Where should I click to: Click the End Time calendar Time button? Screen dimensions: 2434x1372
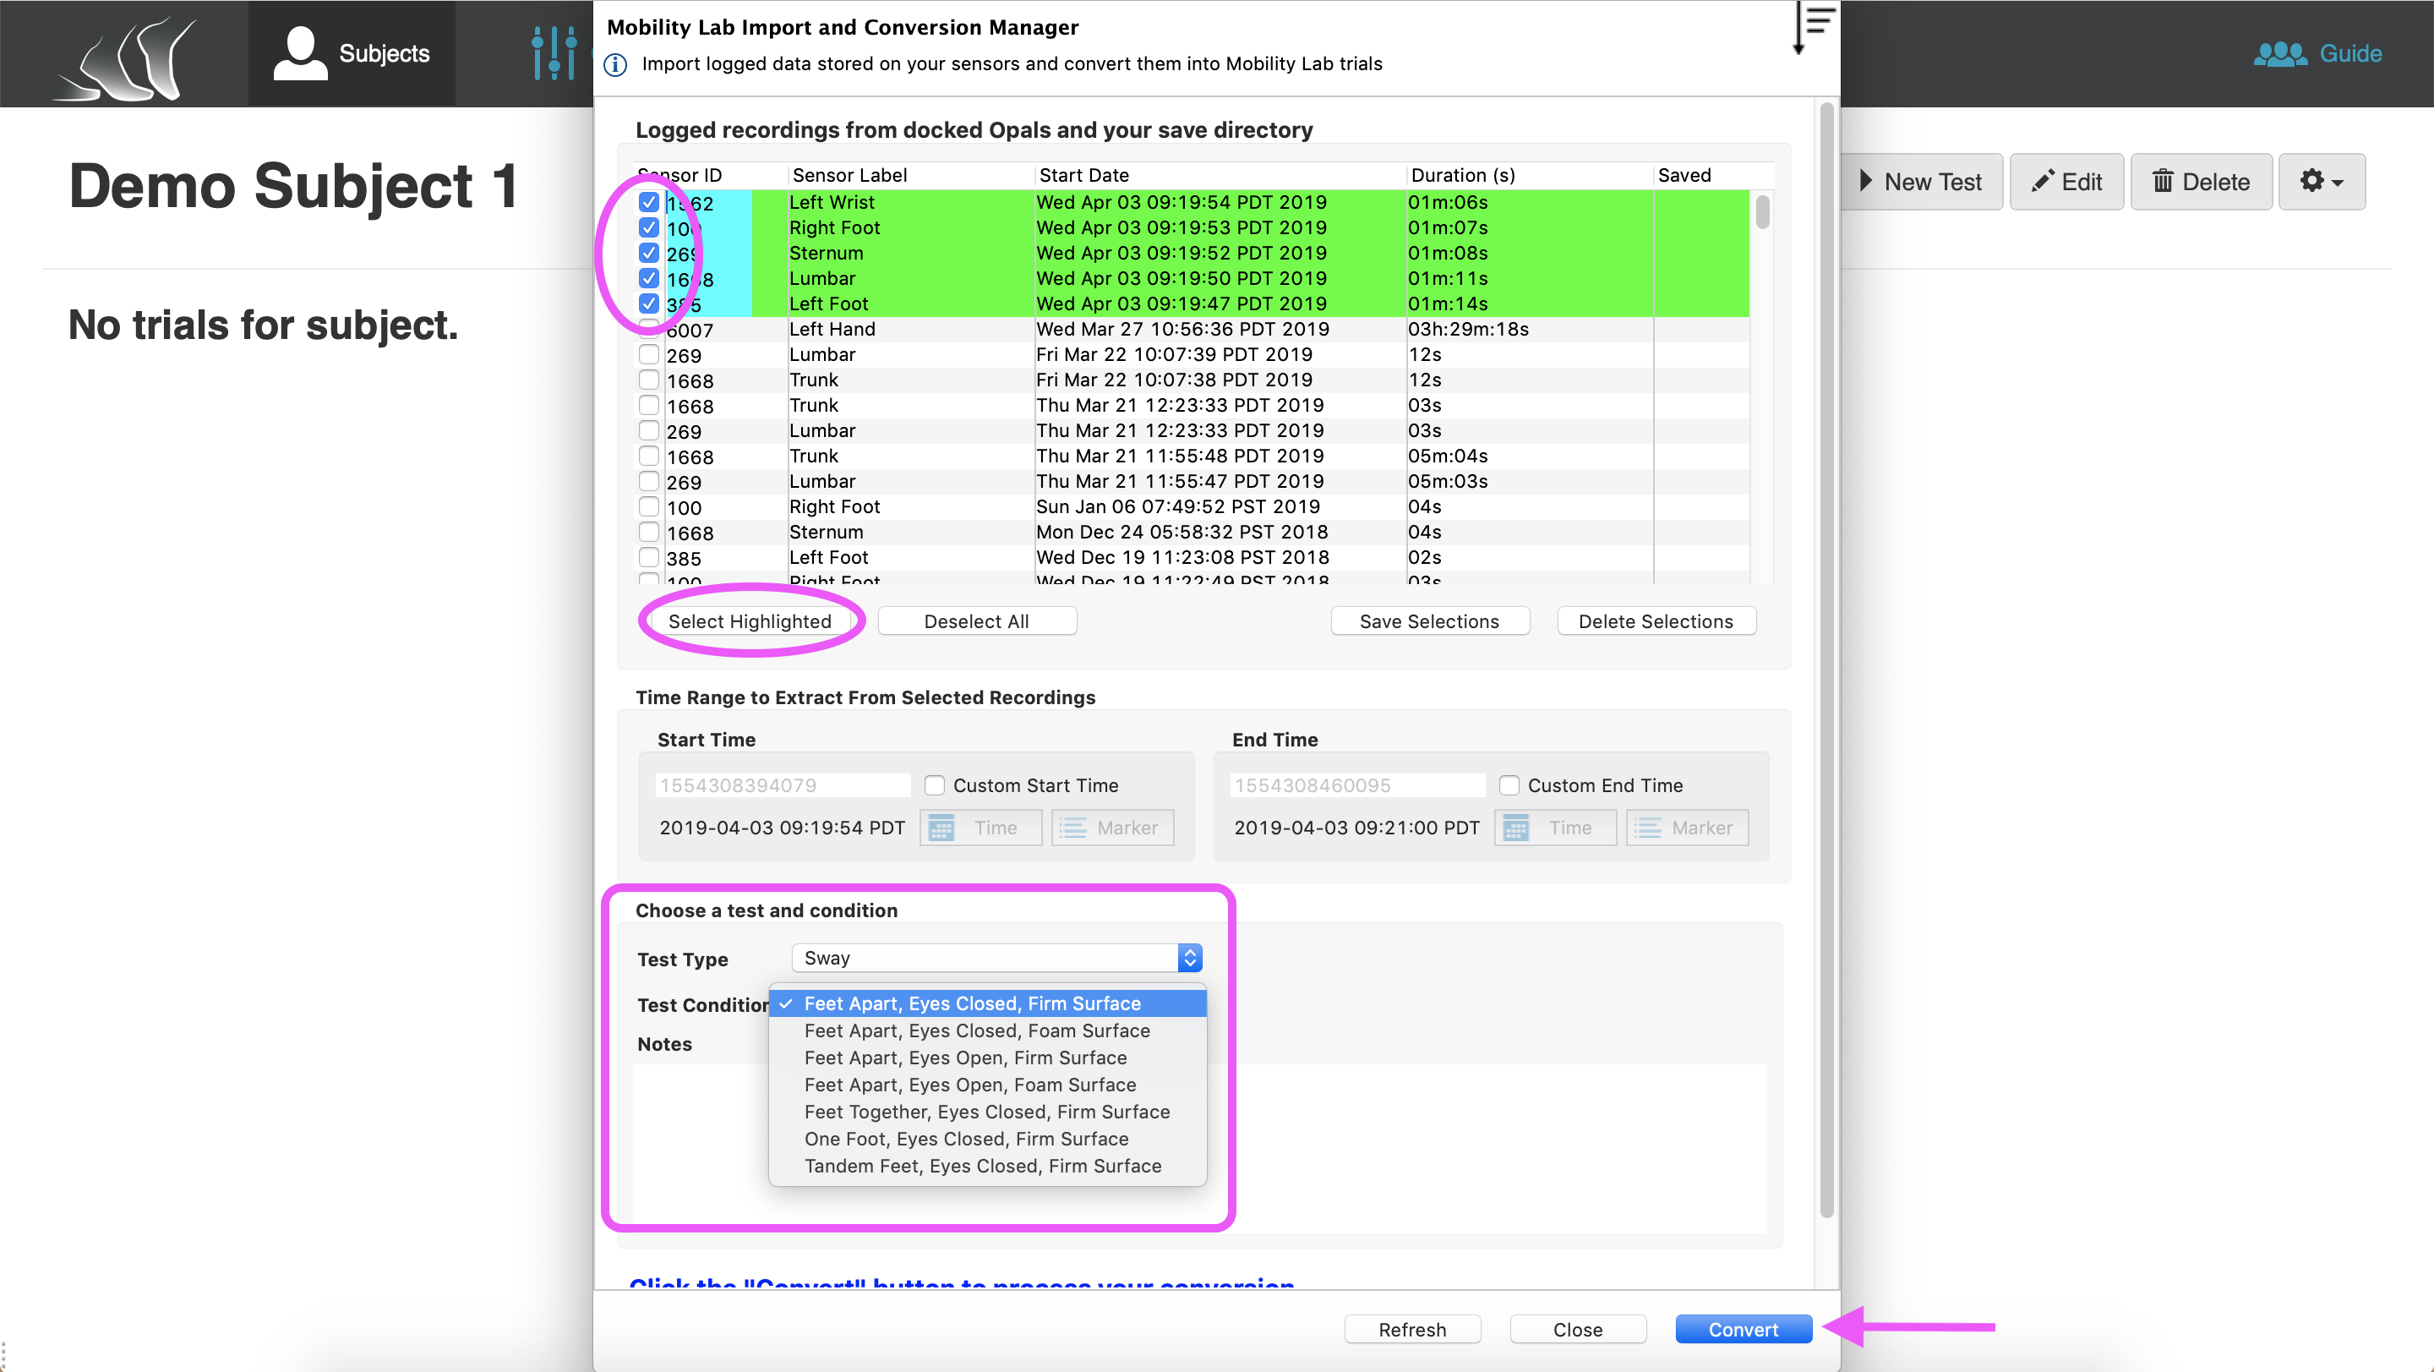pos(1554,828)
